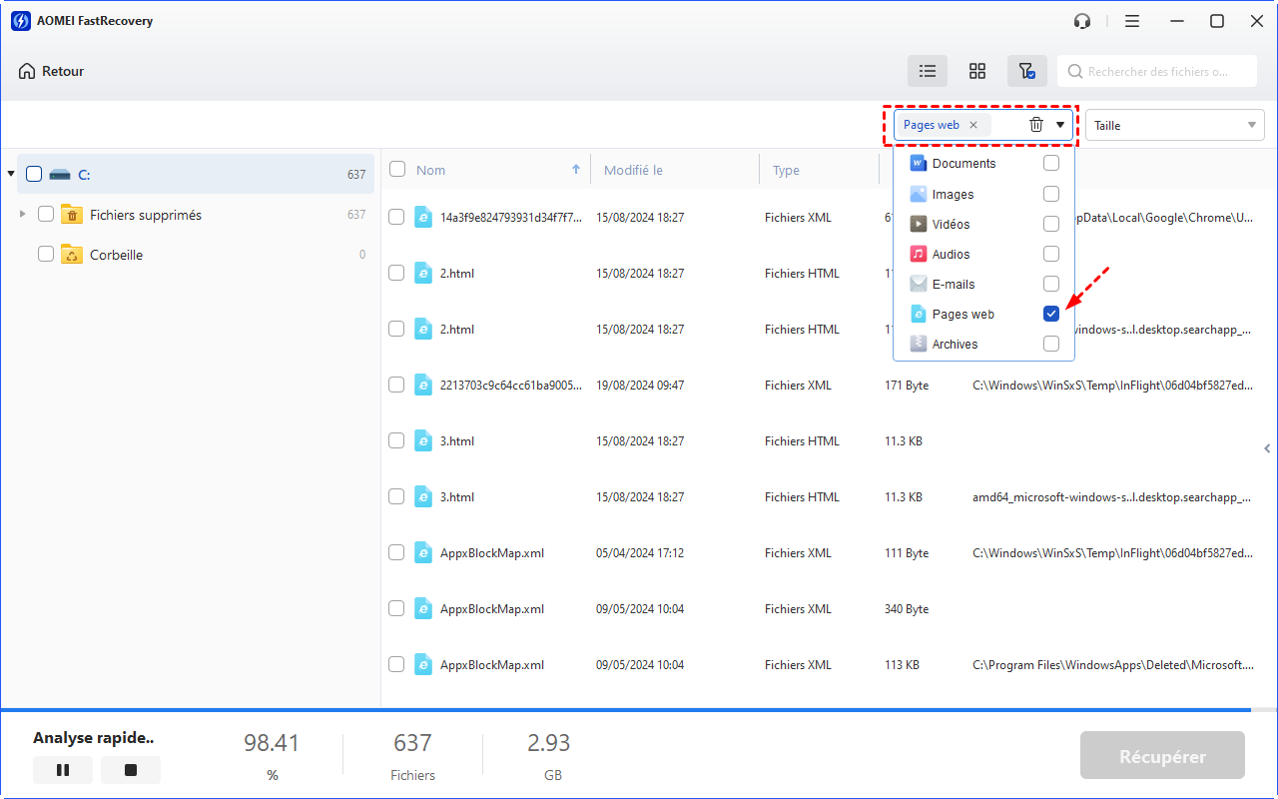Clear filters with trash icon

(x=1036, y=125)
